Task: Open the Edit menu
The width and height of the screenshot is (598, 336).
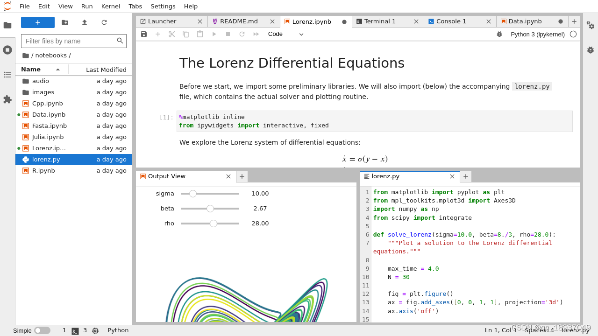Action: [44, 6]
